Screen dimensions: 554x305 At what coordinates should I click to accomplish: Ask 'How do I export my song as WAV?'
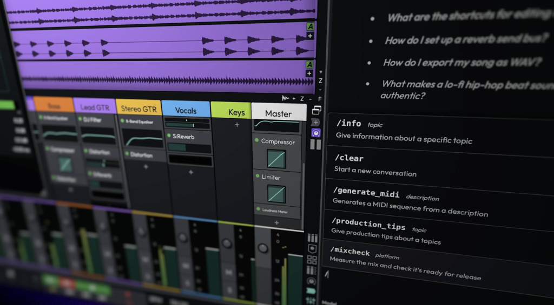(462, 63)
